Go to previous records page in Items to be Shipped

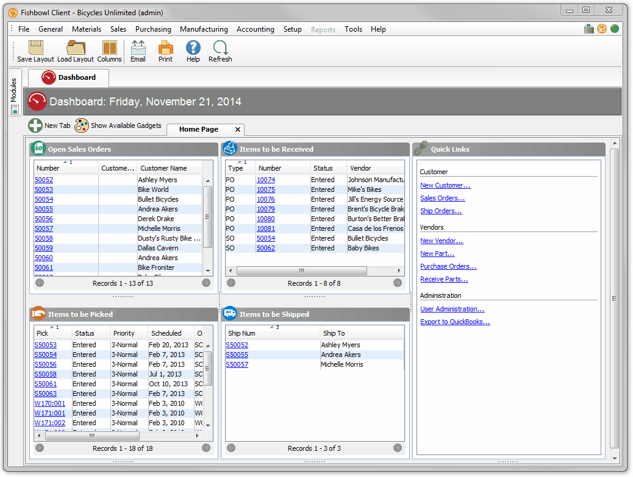pos(231,448)
